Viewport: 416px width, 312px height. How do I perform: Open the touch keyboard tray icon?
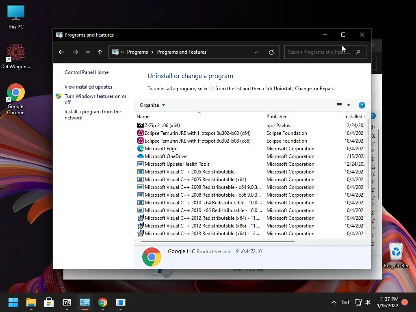click(x=345, y=302)
